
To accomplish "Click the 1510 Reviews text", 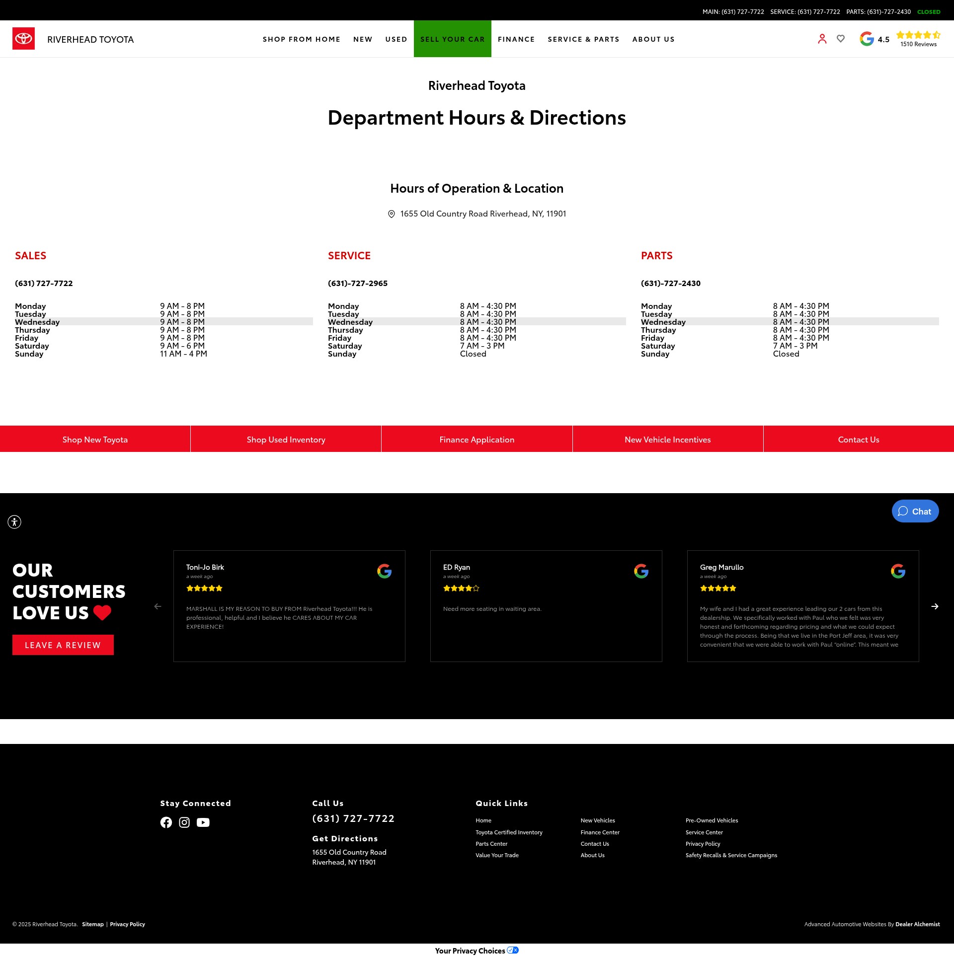I will (918, 44).
